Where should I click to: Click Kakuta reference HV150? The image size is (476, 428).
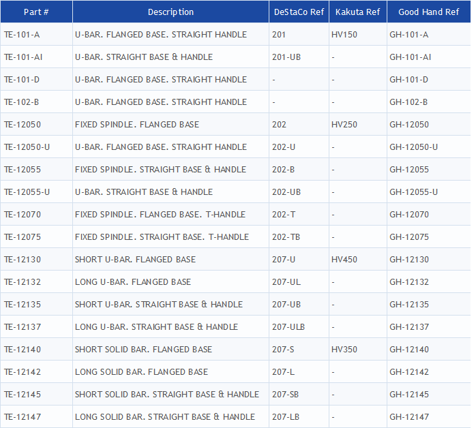click(344, 35)
